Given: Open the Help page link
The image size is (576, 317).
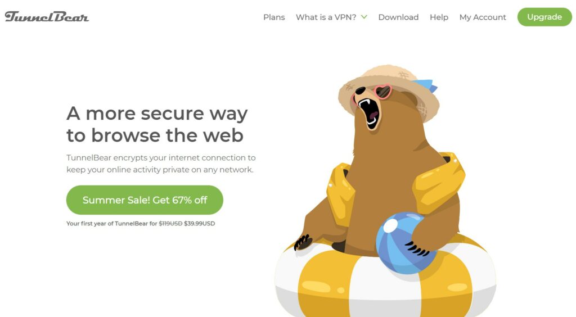Looking at the screenshot, I should click(439, 17).
